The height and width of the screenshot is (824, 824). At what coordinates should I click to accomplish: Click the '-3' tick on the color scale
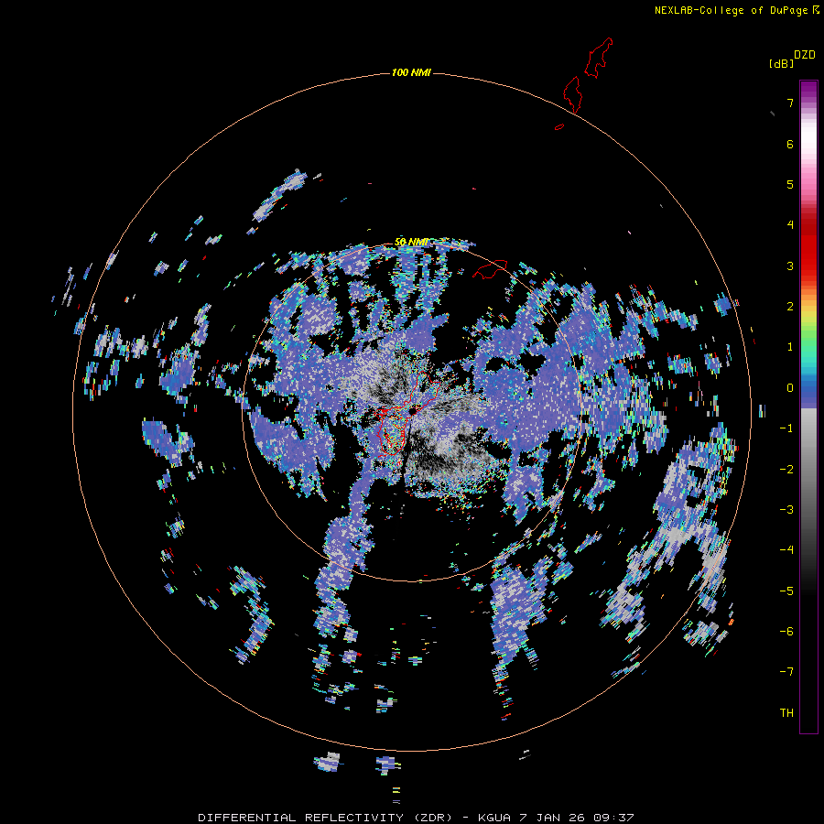pyautogui.click(x=786, y=510)
